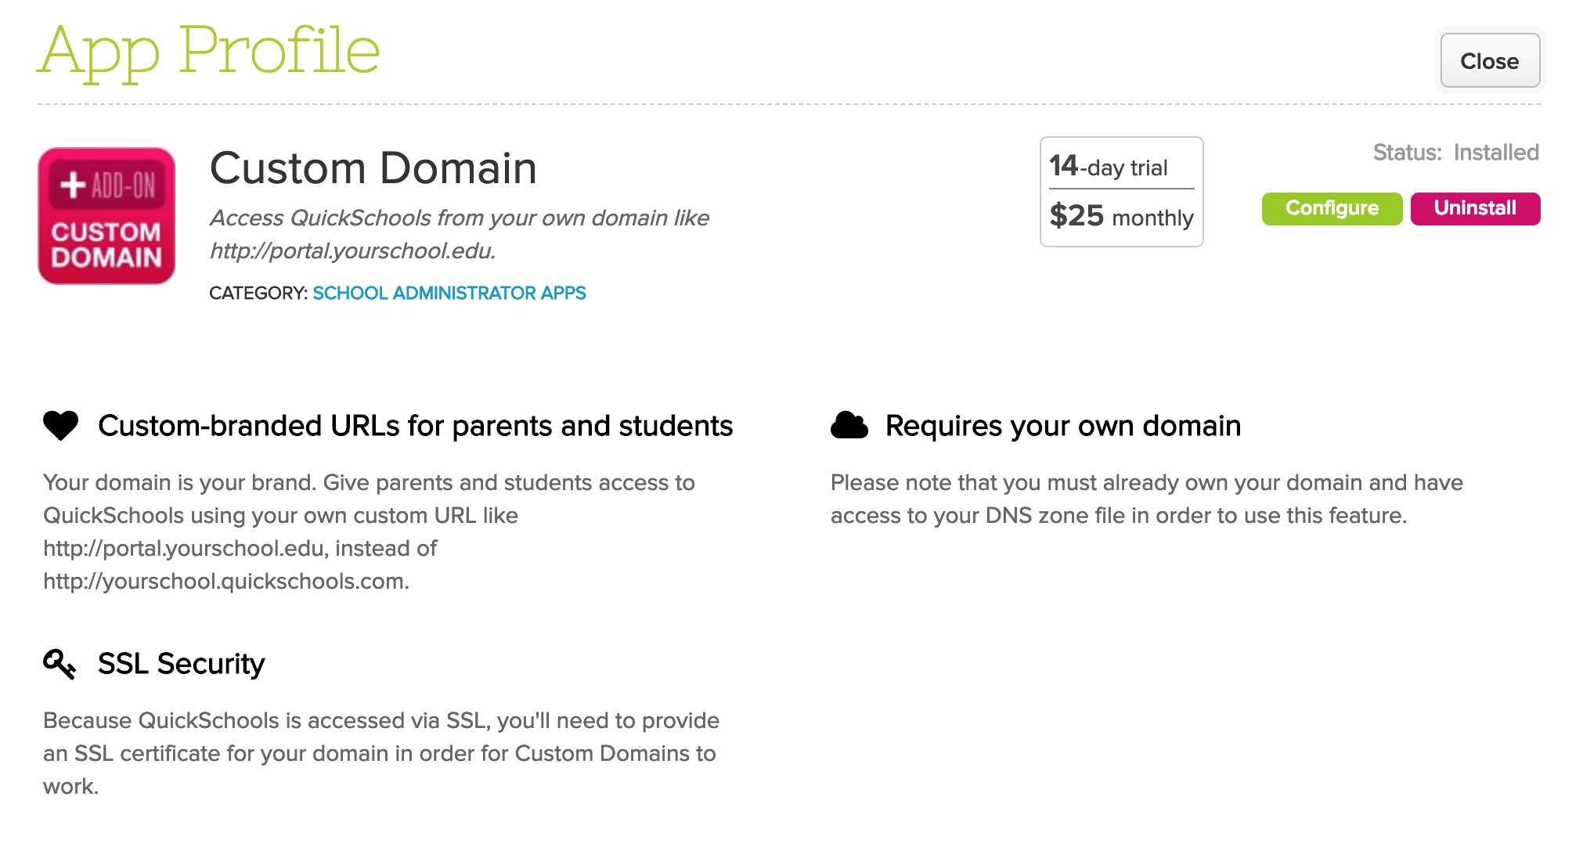Click the Requires your own domain heading

[x=1062, y=425]
